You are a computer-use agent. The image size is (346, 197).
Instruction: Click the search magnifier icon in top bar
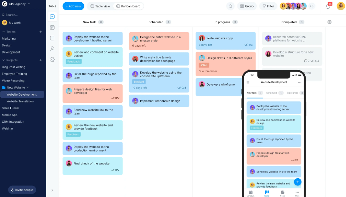point(230,6)
